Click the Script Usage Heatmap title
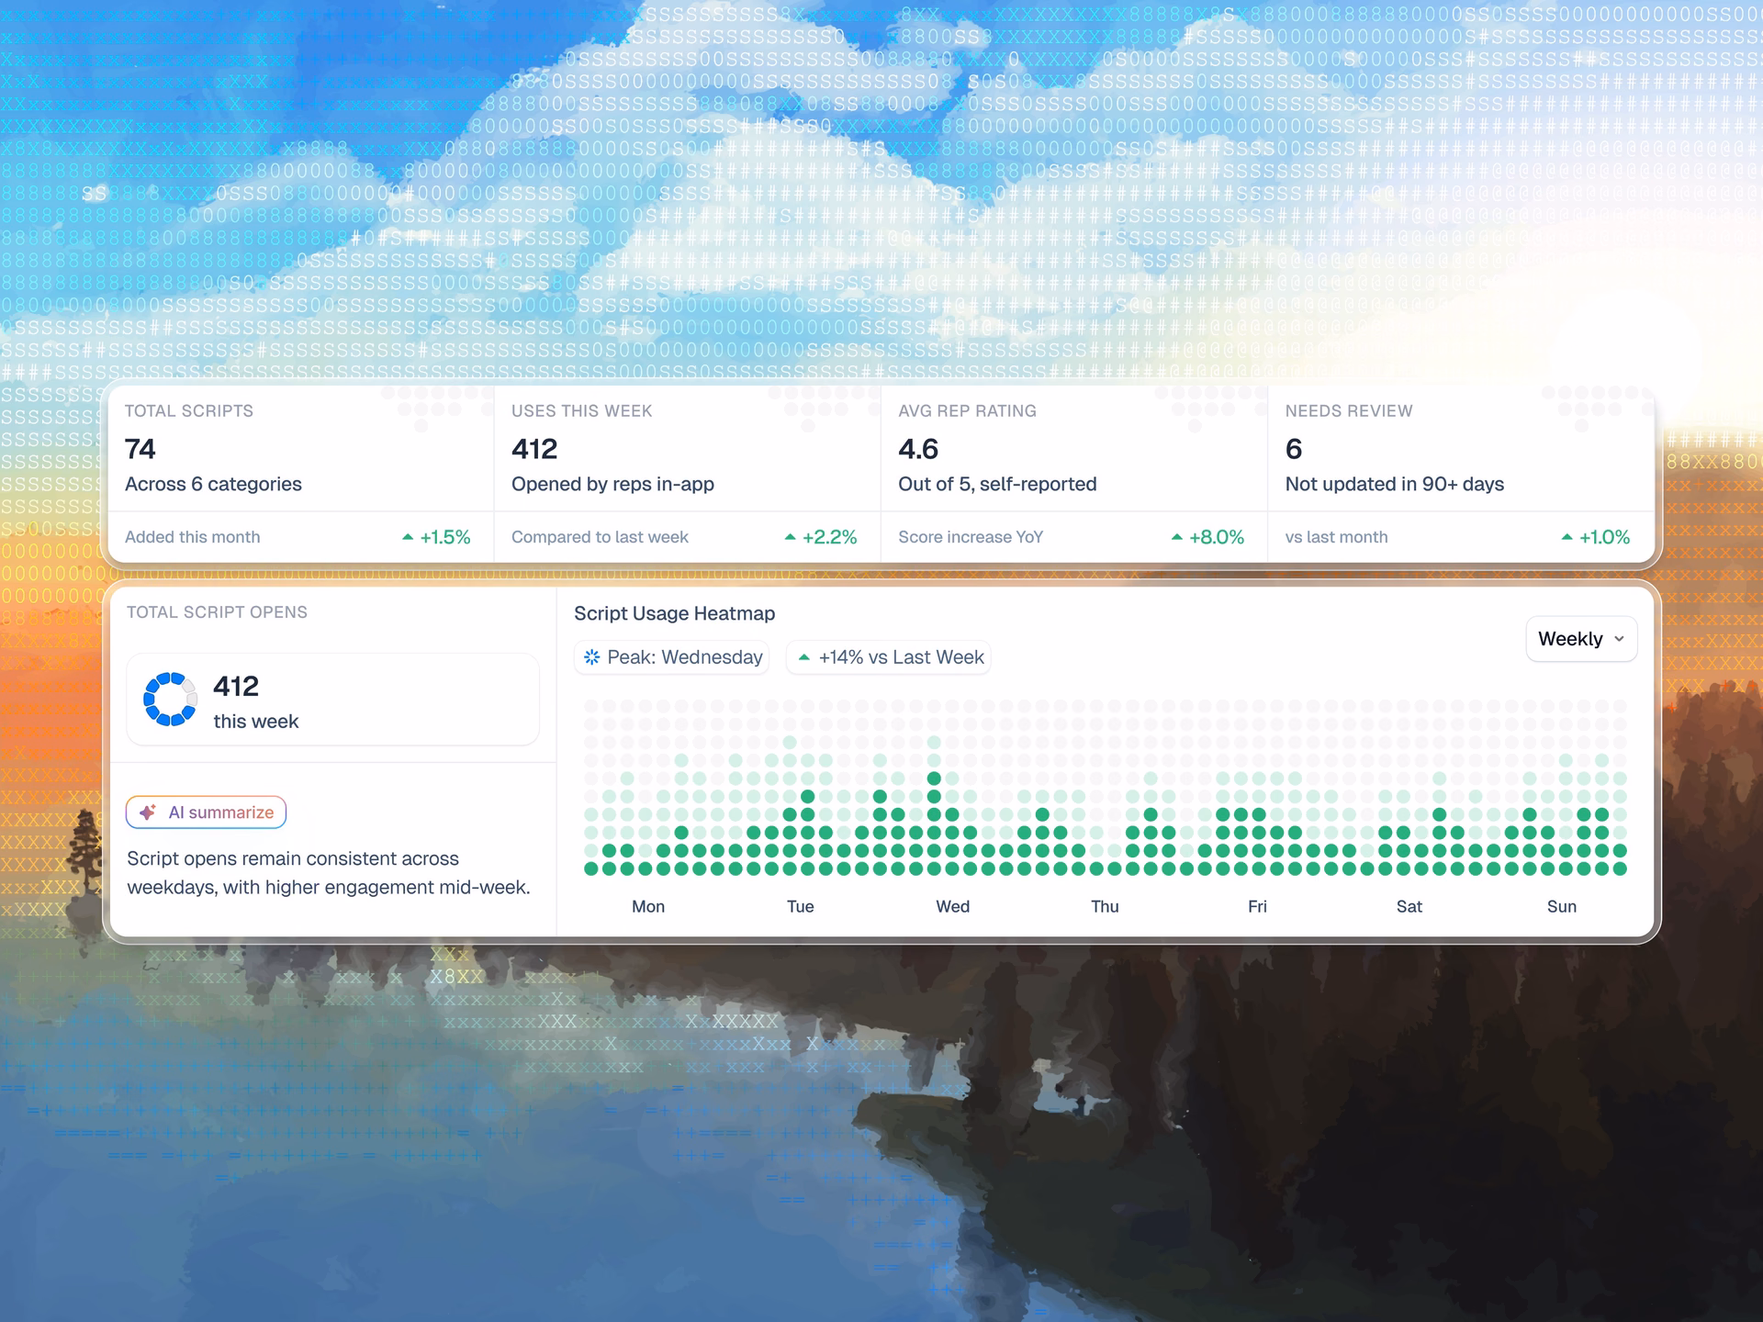This screenshot has width=1763, height=1322. point(675,613)
